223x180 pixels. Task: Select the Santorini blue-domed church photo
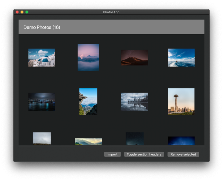point(42,57)
